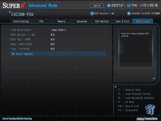This screenshot has height=121, width=161.
Task: Click the clock icon in header
Action: click(109, 5)
